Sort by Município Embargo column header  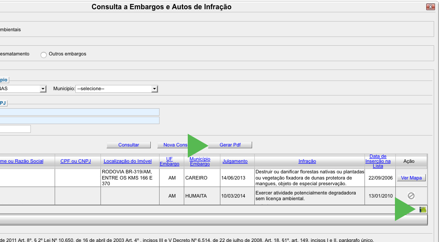coord(199,161)
